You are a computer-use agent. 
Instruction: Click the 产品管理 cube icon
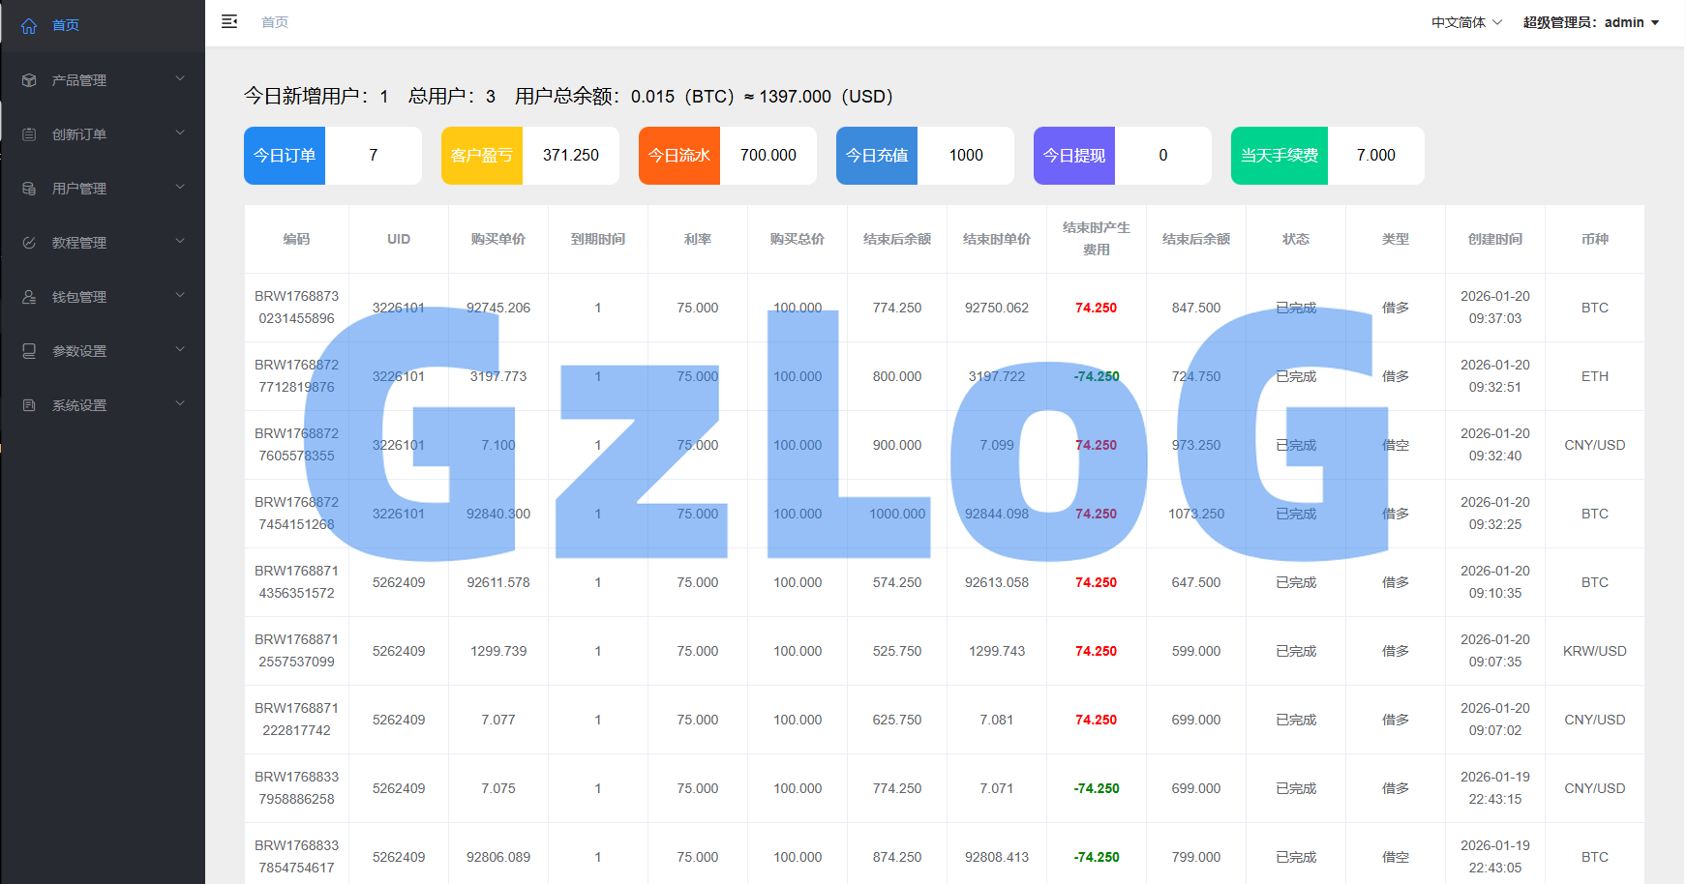point(29,80)
